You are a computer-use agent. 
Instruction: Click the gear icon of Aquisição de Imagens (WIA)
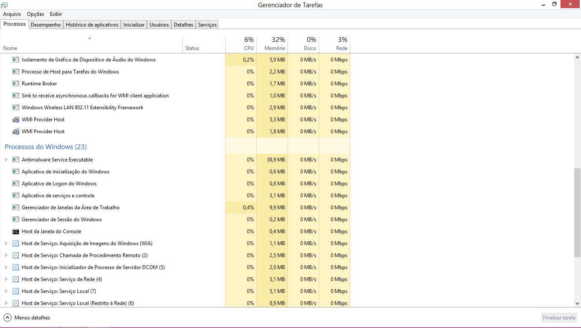coord(16,243)
